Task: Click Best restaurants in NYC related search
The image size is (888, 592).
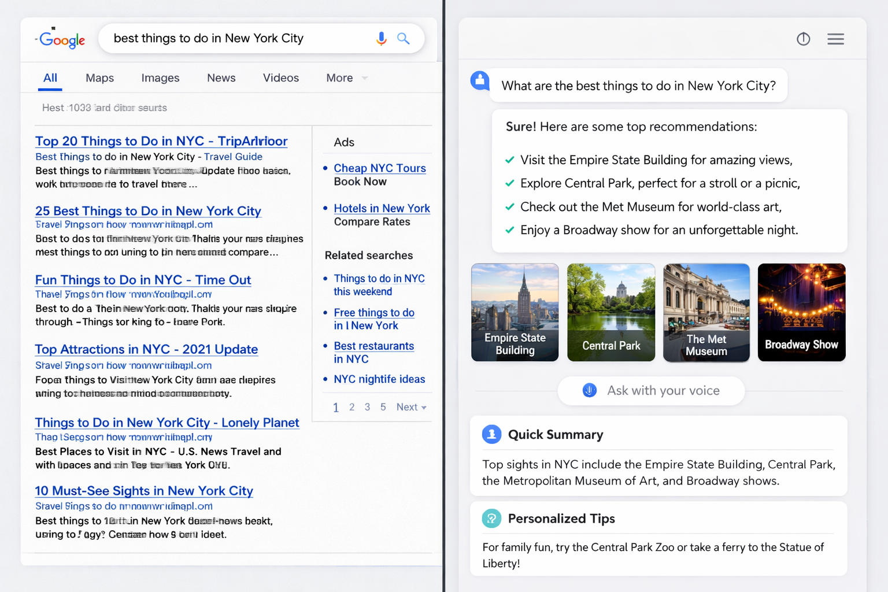Action: pyautogui.click(x=374, y=352)
